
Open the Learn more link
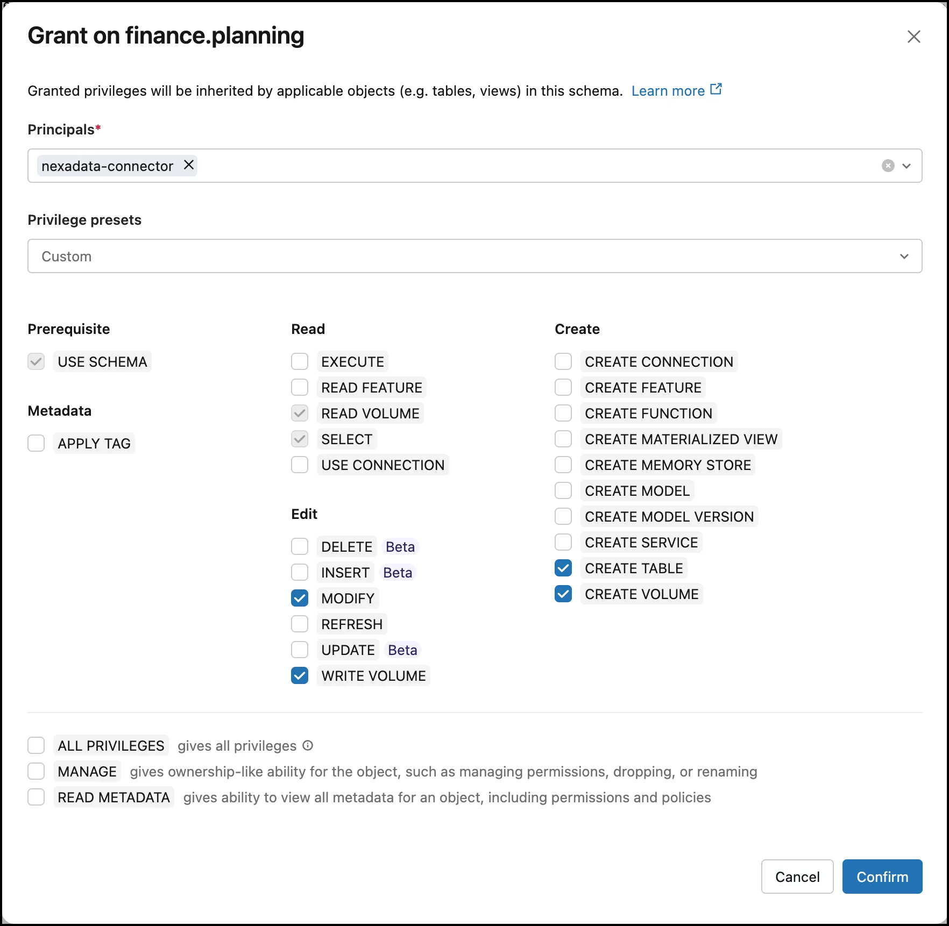pos(676,90)
